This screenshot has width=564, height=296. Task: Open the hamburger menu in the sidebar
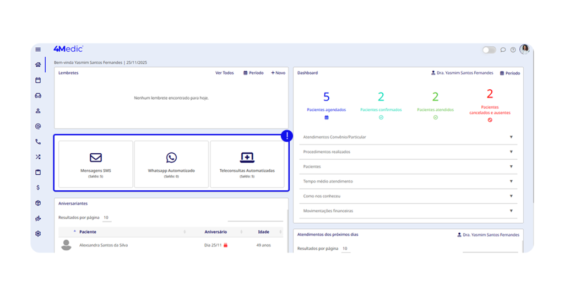tap(38, 50)
